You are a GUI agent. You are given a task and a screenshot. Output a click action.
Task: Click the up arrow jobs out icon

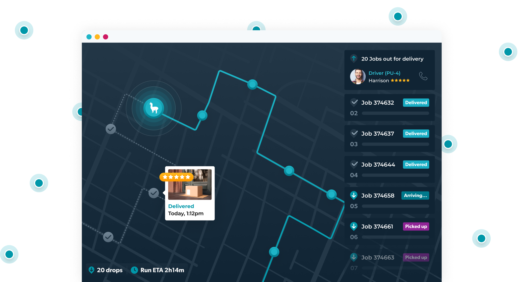click(x=354, y=58)
